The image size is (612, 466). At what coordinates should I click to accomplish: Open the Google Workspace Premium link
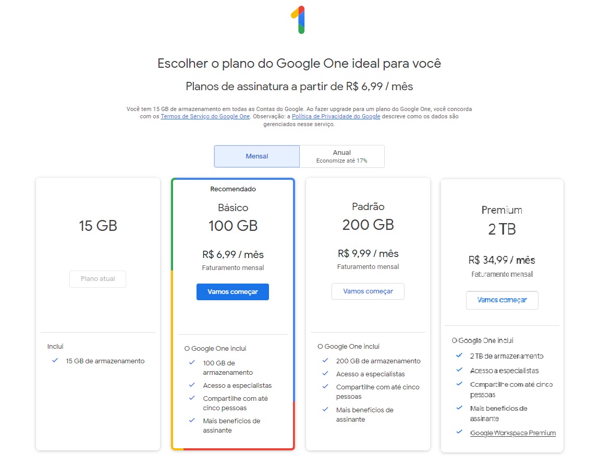tap(513, 433)
